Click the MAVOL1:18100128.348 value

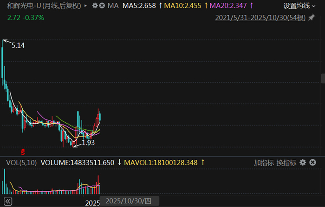click(161, 163)
